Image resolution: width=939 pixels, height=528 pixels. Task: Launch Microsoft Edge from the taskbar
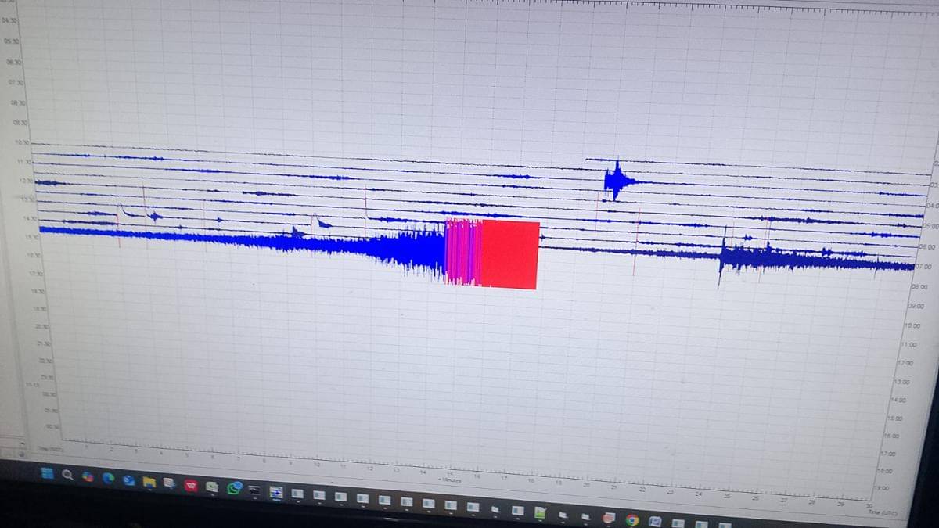108,477
